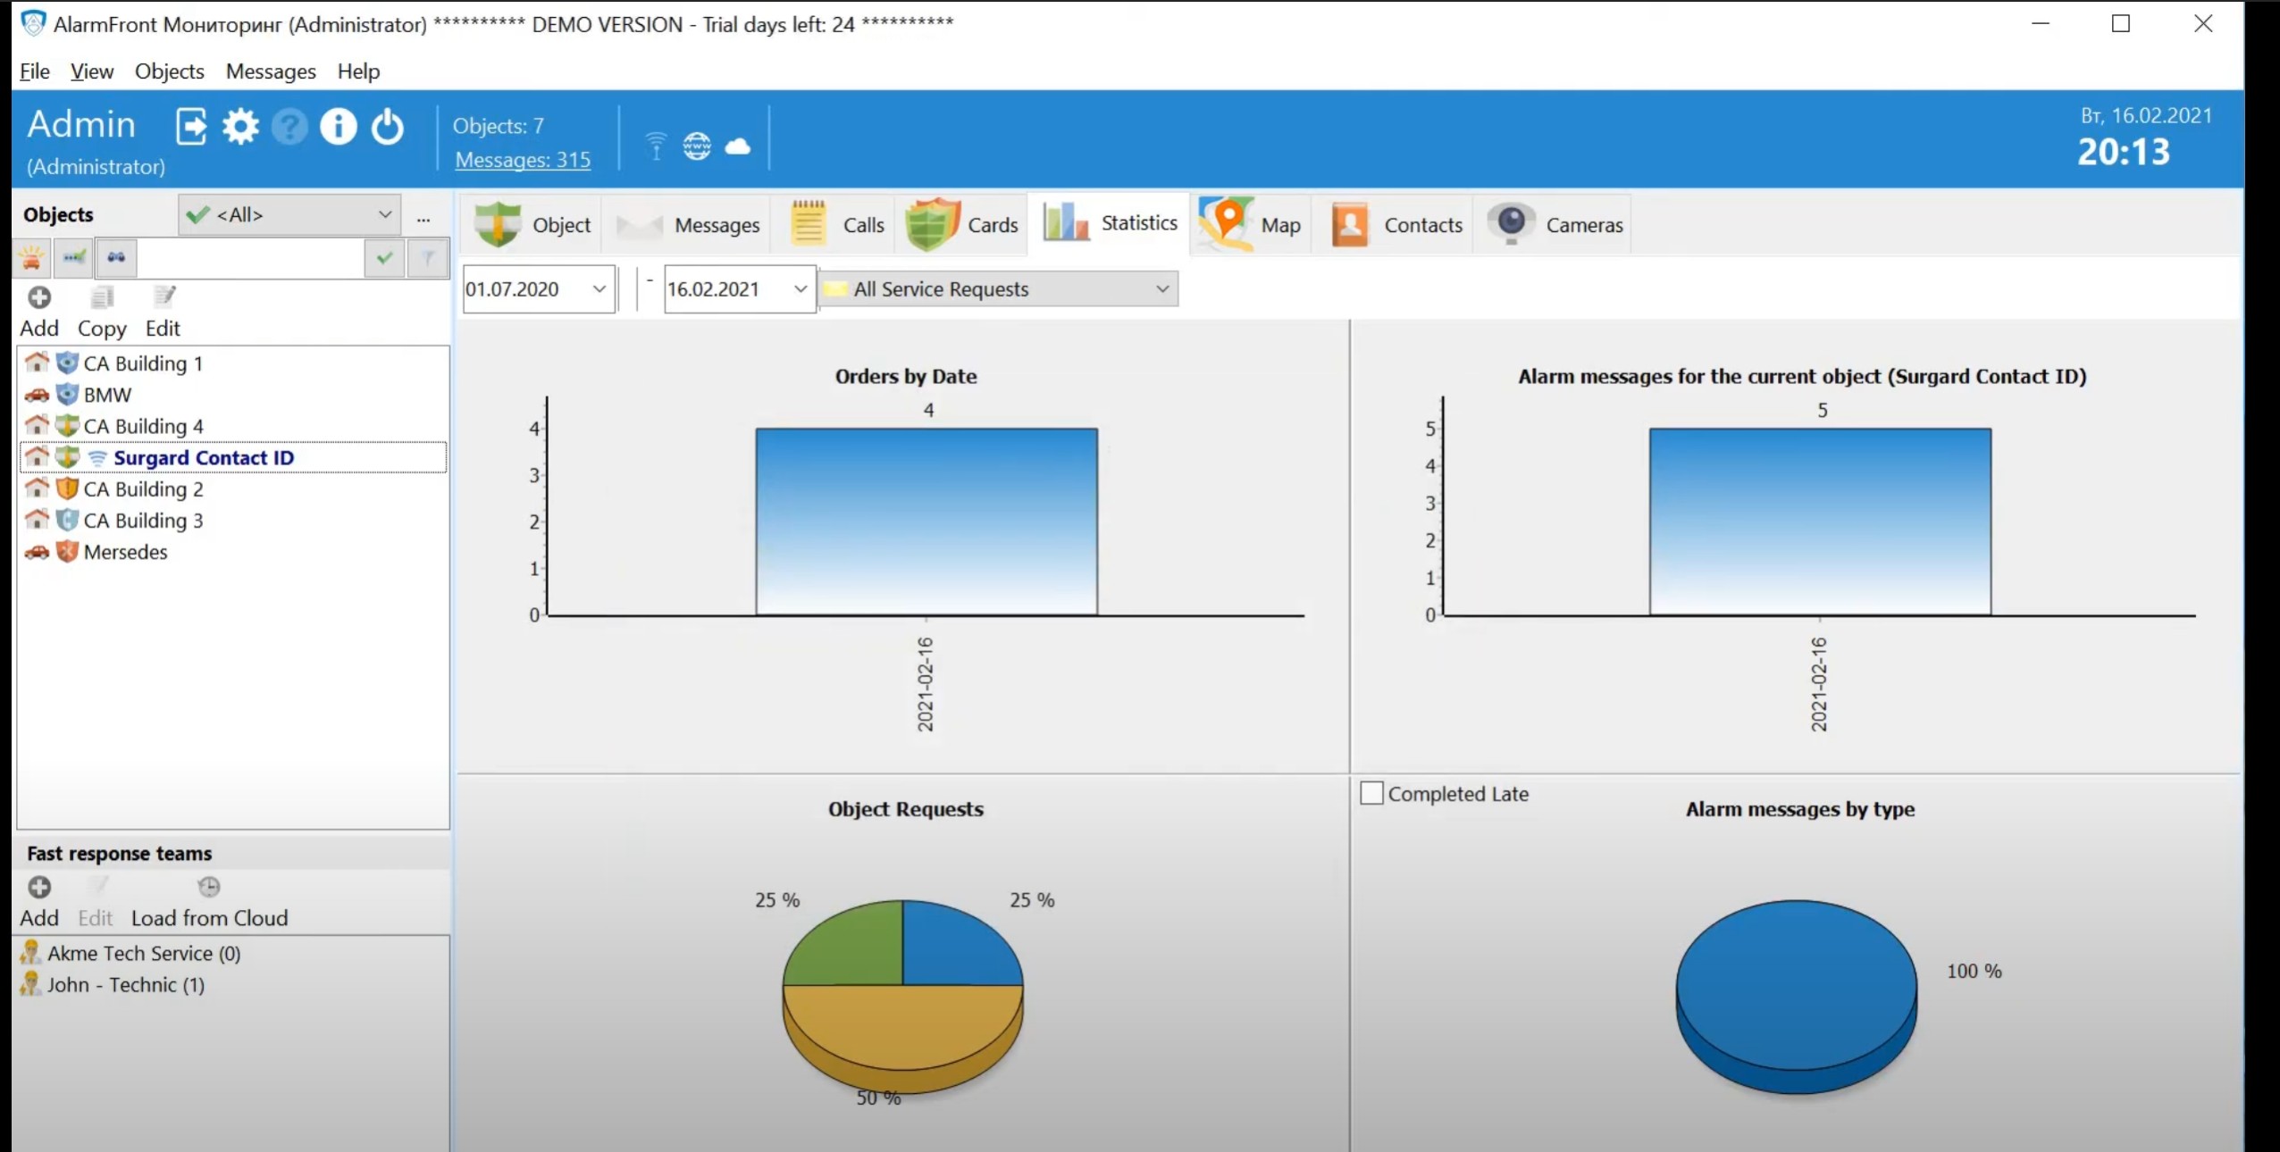Viewport: 2280px width, 1152px height.
Task: Select John - Technic (1) team
Action: pos(126,984)
